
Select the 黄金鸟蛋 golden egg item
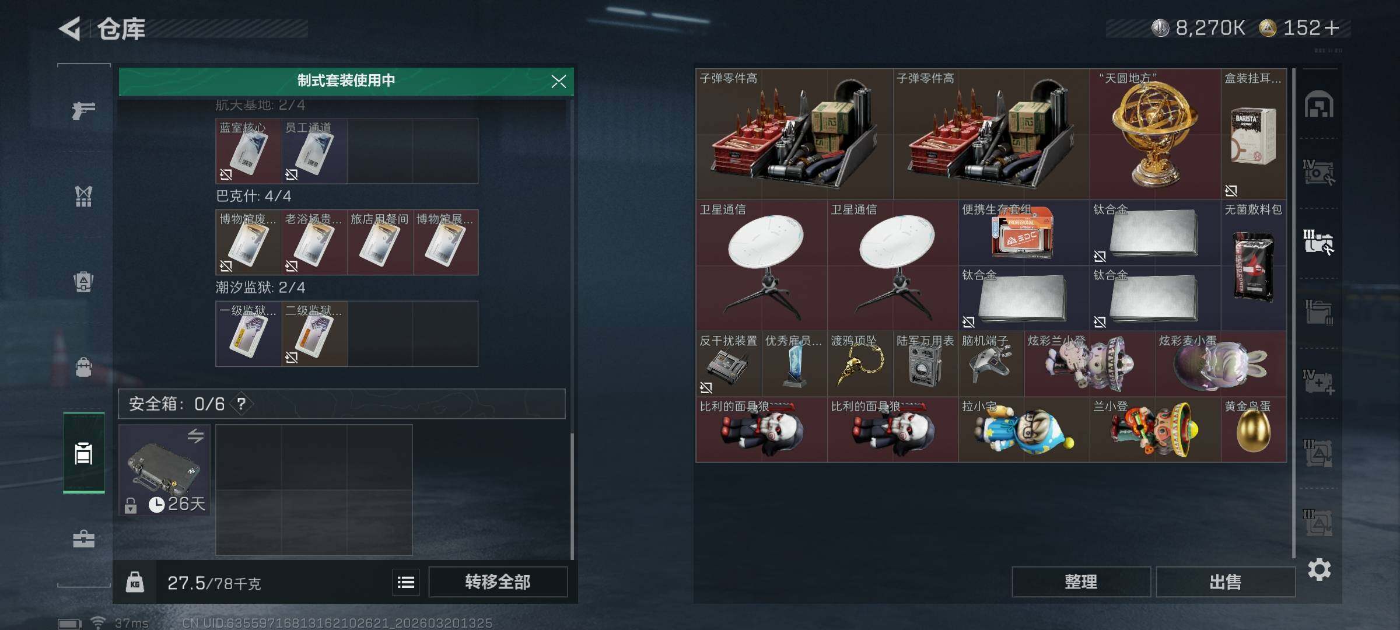pyautogui.click(x=1254, y=429)
